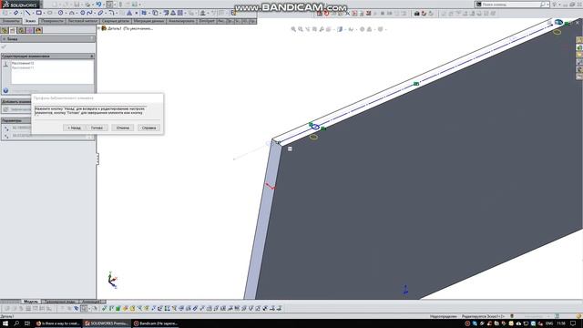The width and height of the screenshot is (583, 328).
Task: Collapse the Существующие взаимосвязи section
Action: pos(92,56)
